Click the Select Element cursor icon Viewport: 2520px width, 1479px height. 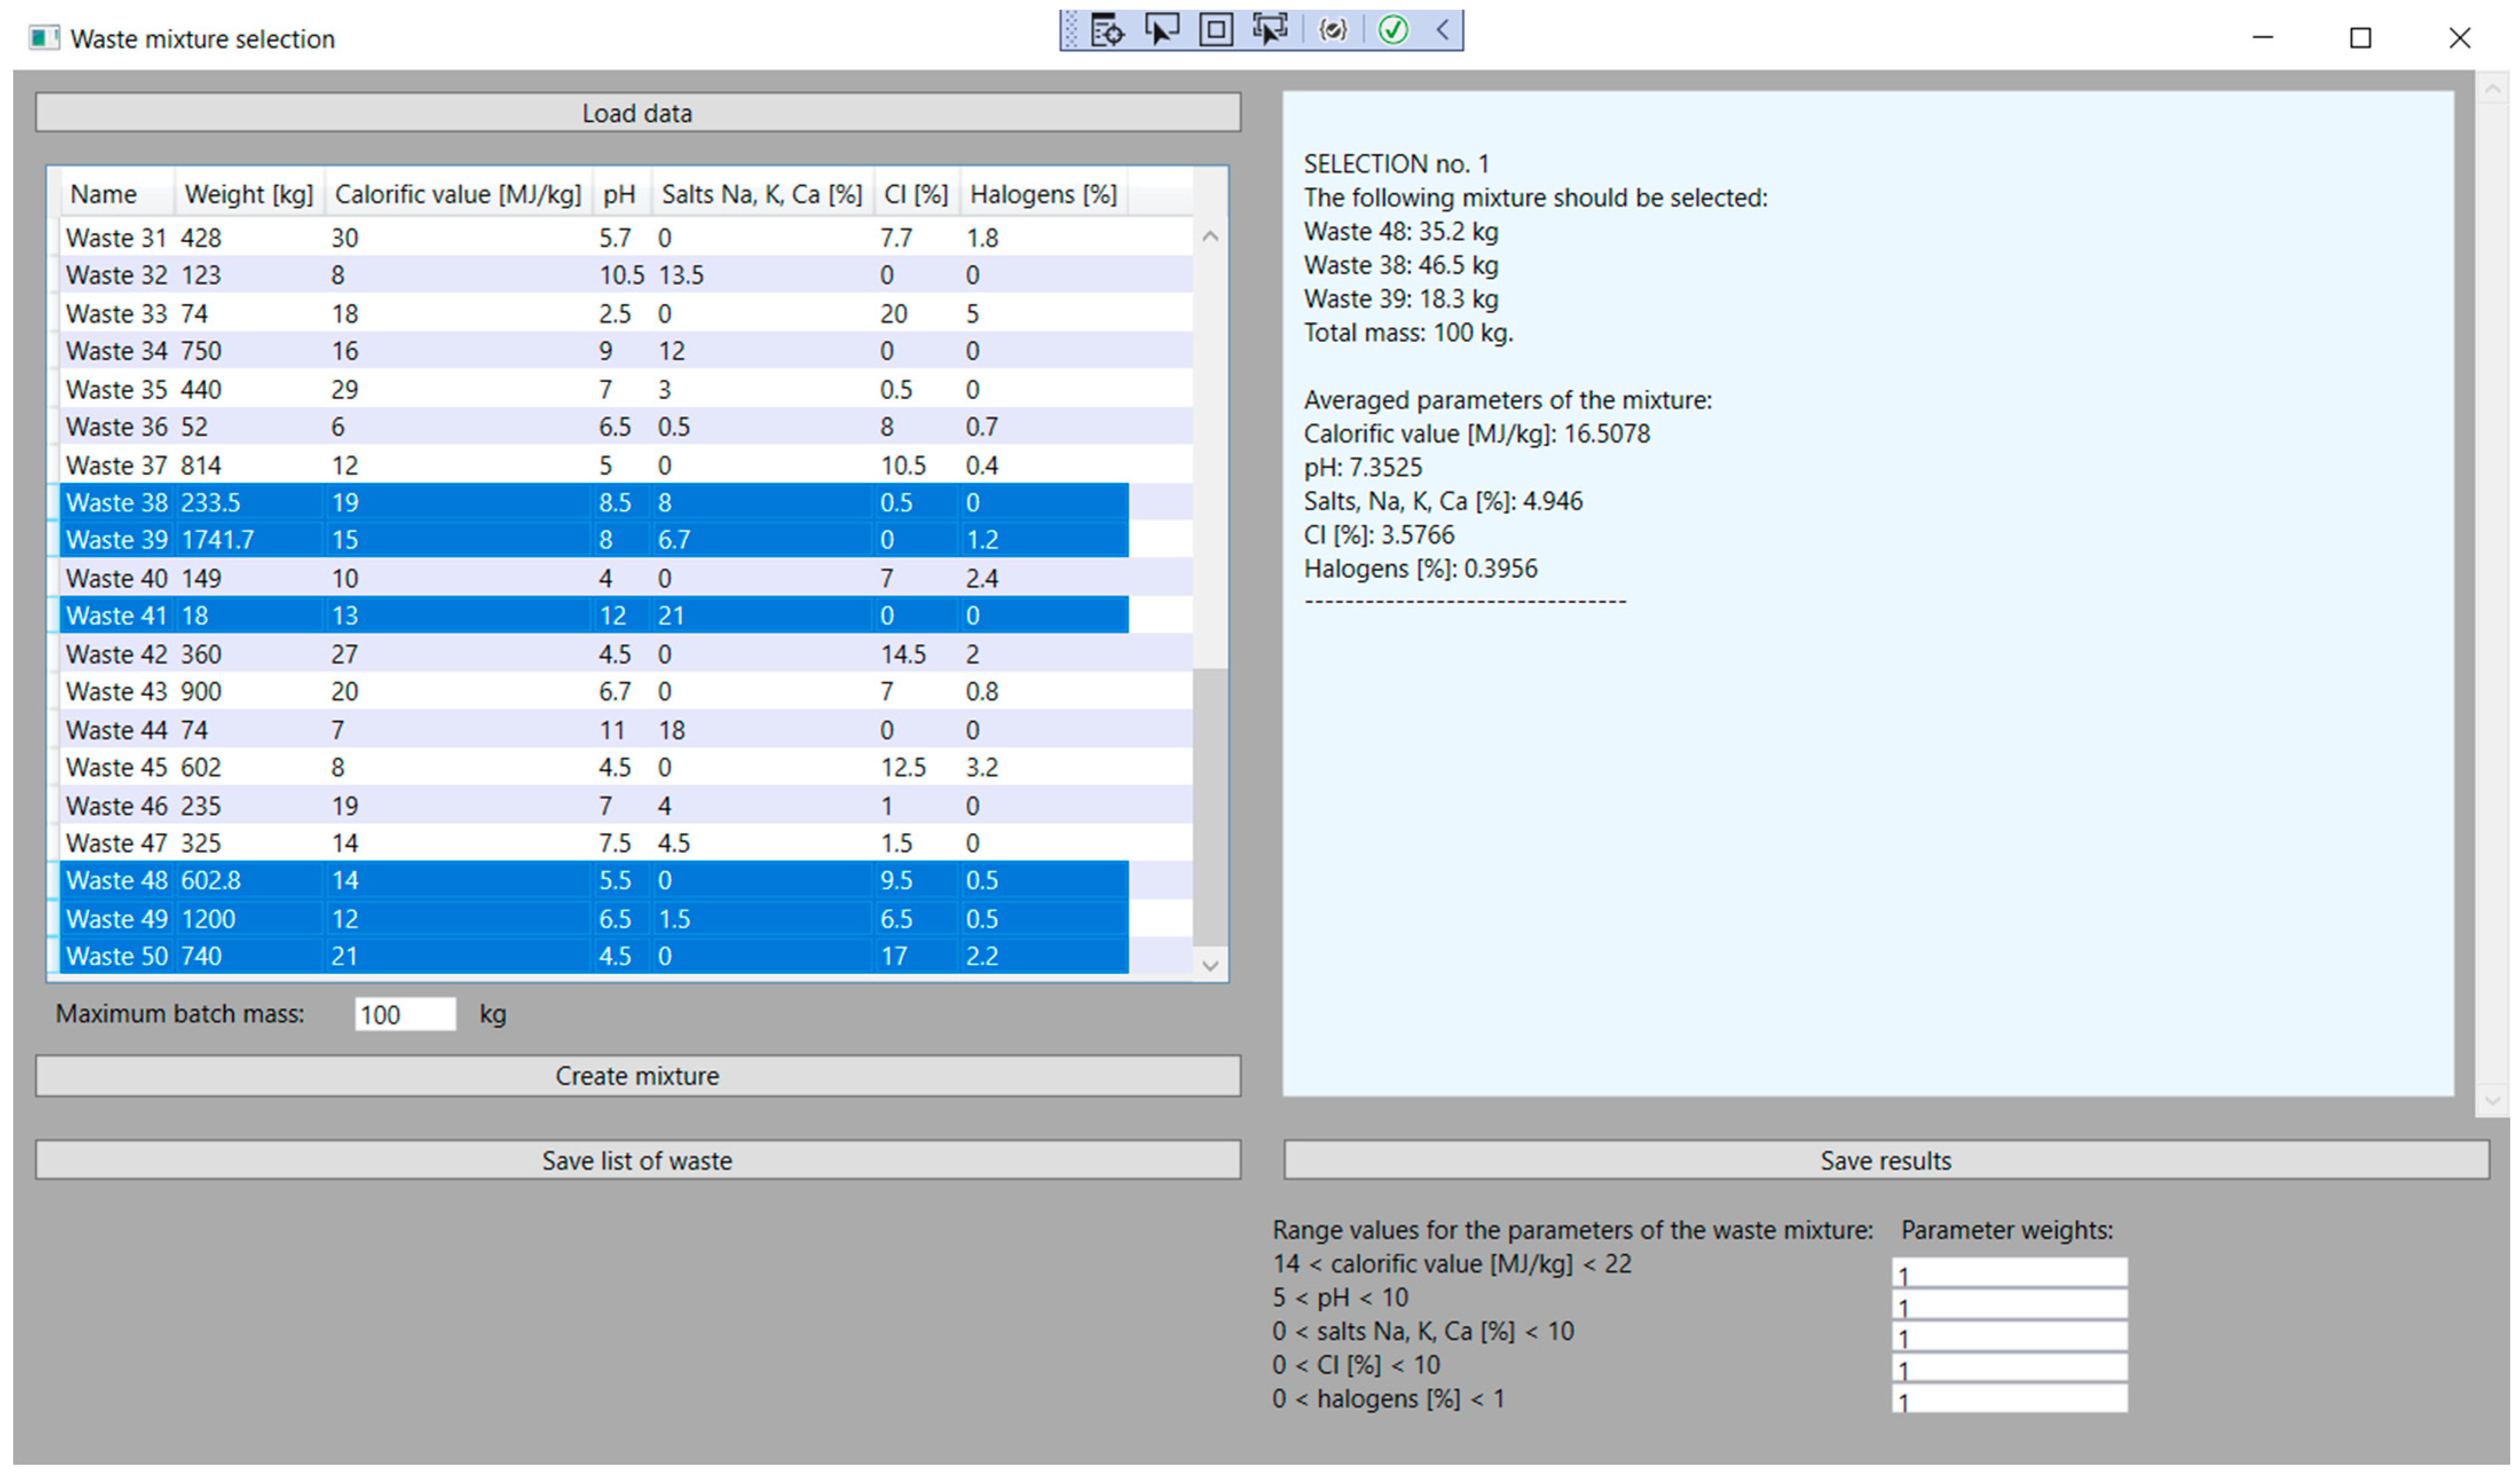coord(1161,30)
